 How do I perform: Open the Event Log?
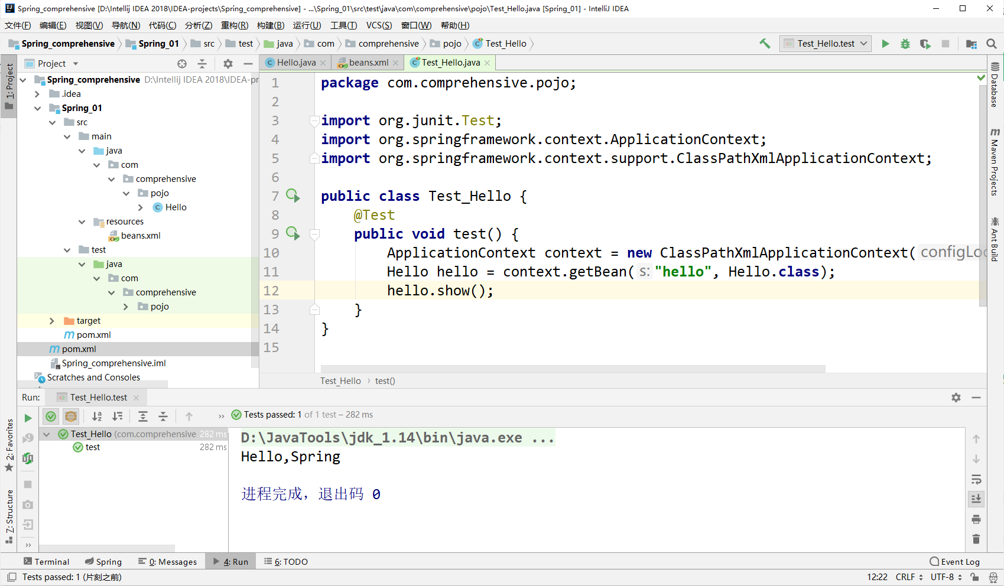954,561
